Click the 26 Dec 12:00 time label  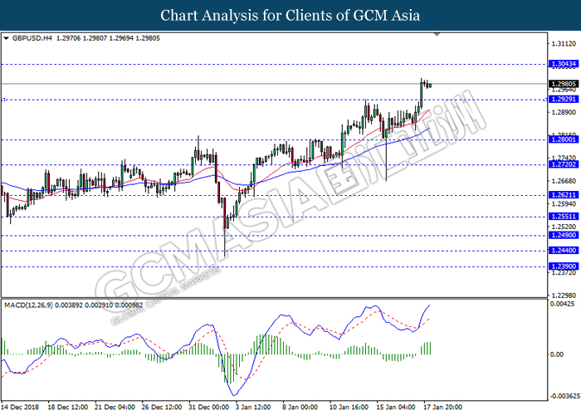[162, 408]
